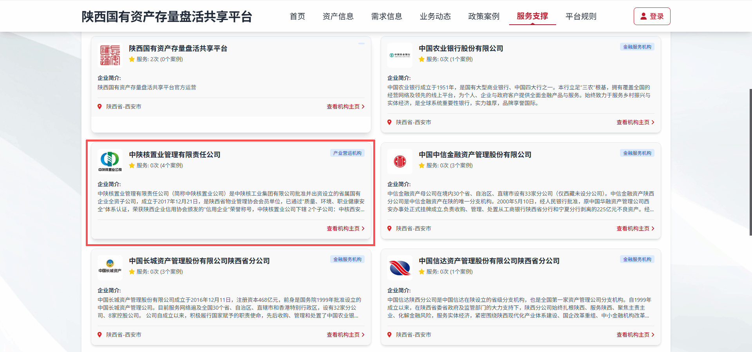Switch to the 资产信息 tab
The width and height of the screenshot is (752, 352).
[x=338, y=16]
